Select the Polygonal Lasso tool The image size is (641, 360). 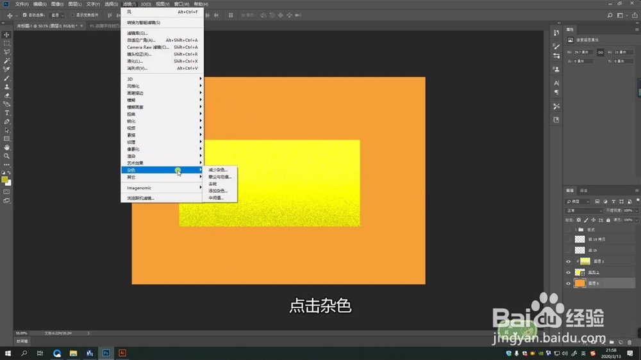click(6, 52)
